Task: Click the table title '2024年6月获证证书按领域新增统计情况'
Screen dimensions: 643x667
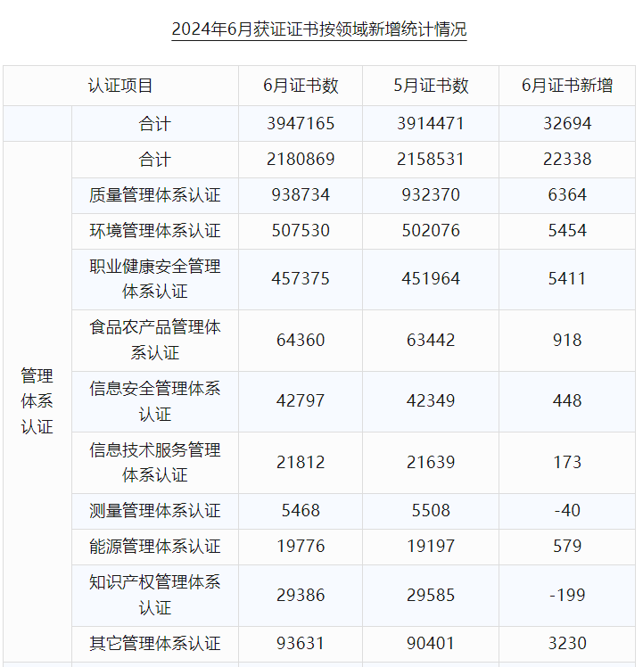Action: coord(319,29)
